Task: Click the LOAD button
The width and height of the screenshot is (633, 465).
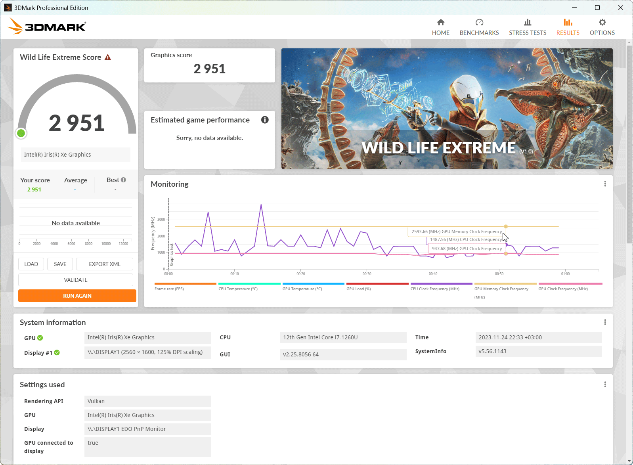Action: [31, 264]
